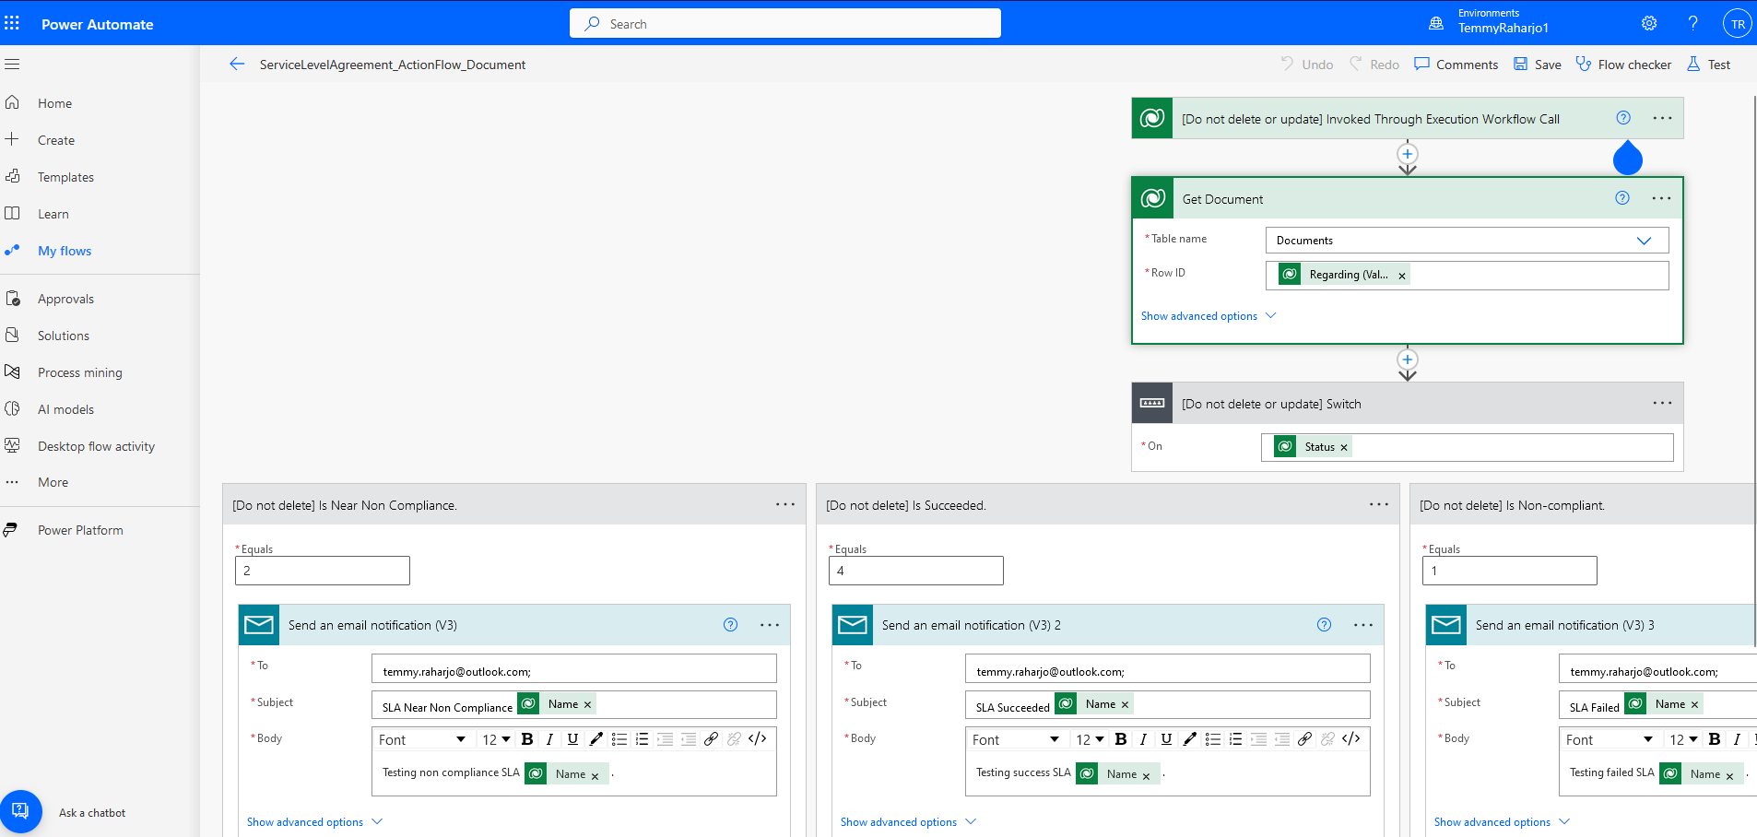Expand Show advanced options in Get Document
1757x837 pixels.
(x=1209, y=316)
